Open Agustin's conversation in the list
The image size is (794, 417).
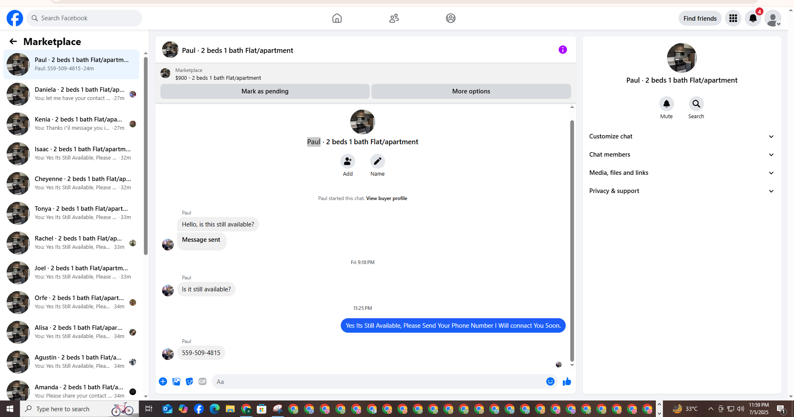point(71,362)
